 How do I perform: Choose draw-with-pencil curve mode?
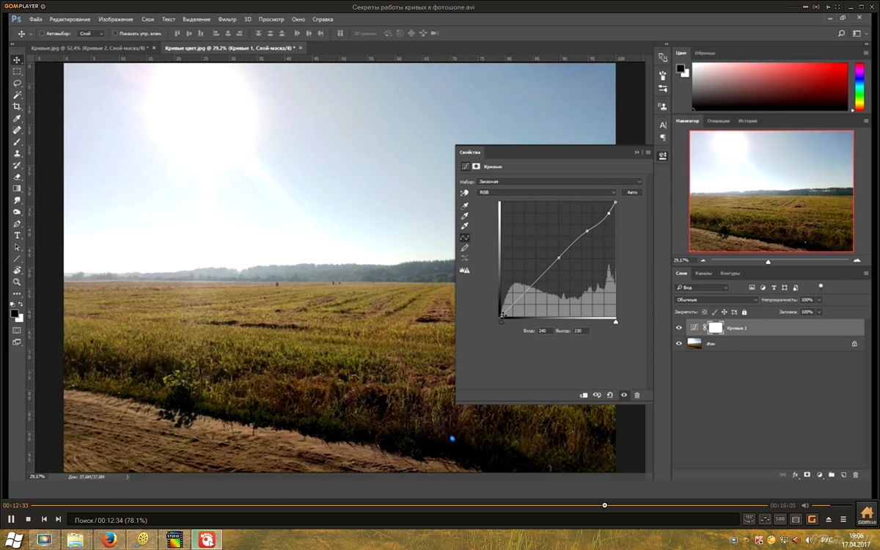(465, 248)
